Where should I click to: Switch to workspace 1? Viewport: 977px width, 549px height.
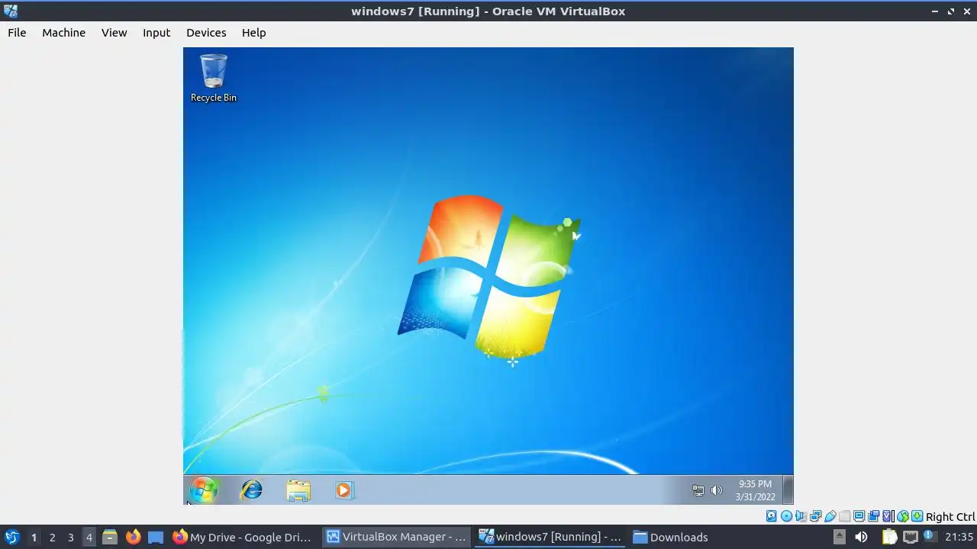[34, 537]
